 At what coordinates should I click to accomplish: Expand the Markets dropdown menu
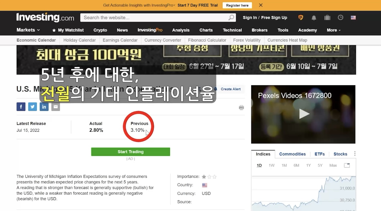28,30
